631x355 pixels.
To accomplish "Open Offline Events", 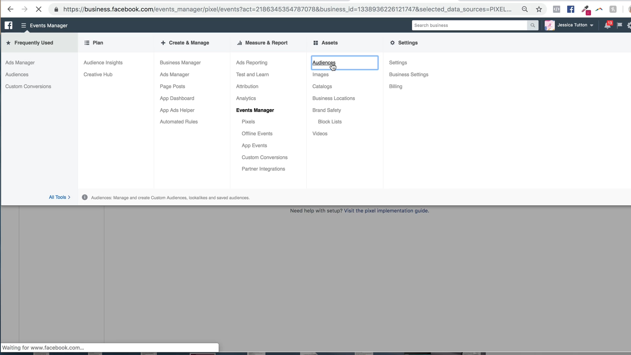I will (x=257, y=133).
